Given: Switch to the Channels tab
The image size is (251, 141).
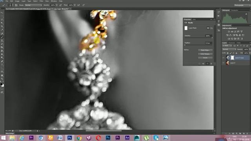Looking at the screenshot, I should [231, 43].
